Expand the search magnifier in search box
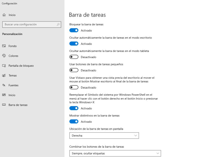 tap(58, 24)
